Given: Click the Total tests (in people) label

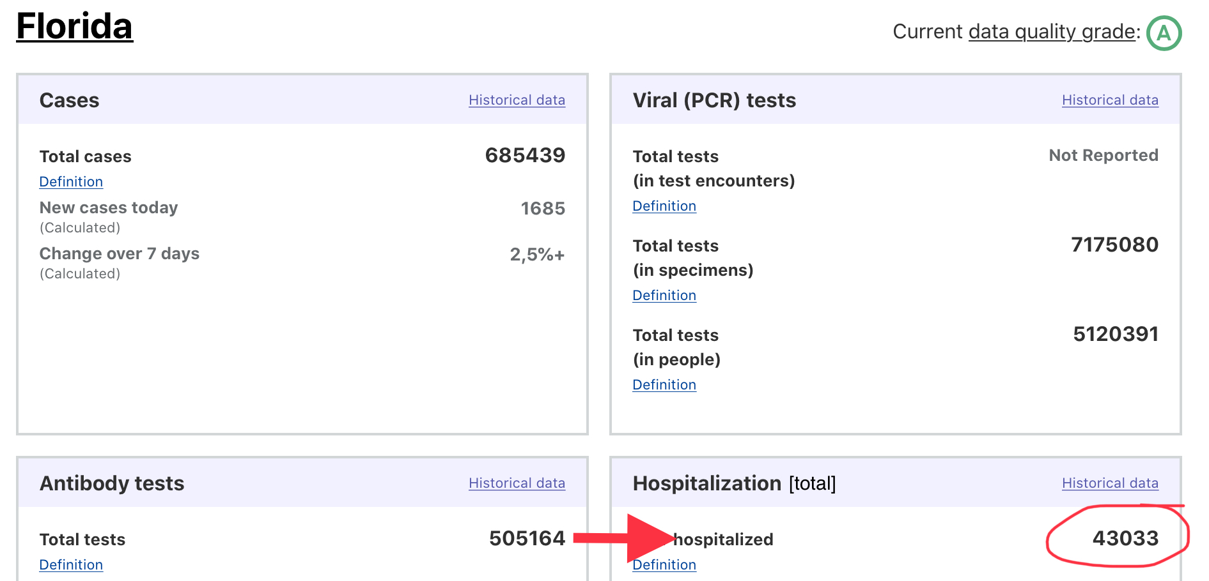Looking at the screenshot, I should tap(676, 347).
